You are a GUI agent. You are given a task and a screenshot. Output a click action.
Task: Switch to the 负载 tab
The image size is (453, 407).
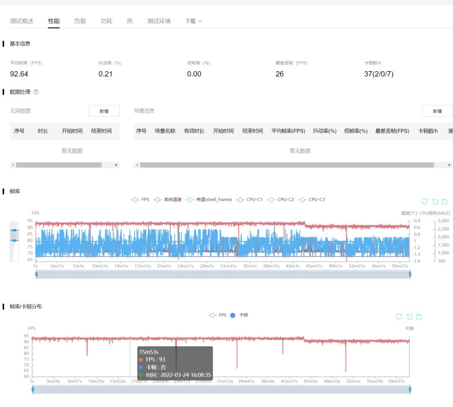point(80,21)
